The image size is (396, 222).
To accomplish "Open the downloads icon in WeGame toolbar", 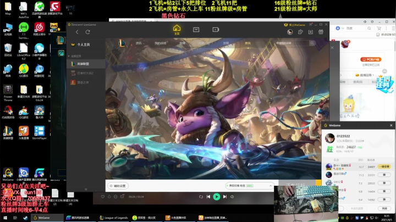I will [311, 32].
